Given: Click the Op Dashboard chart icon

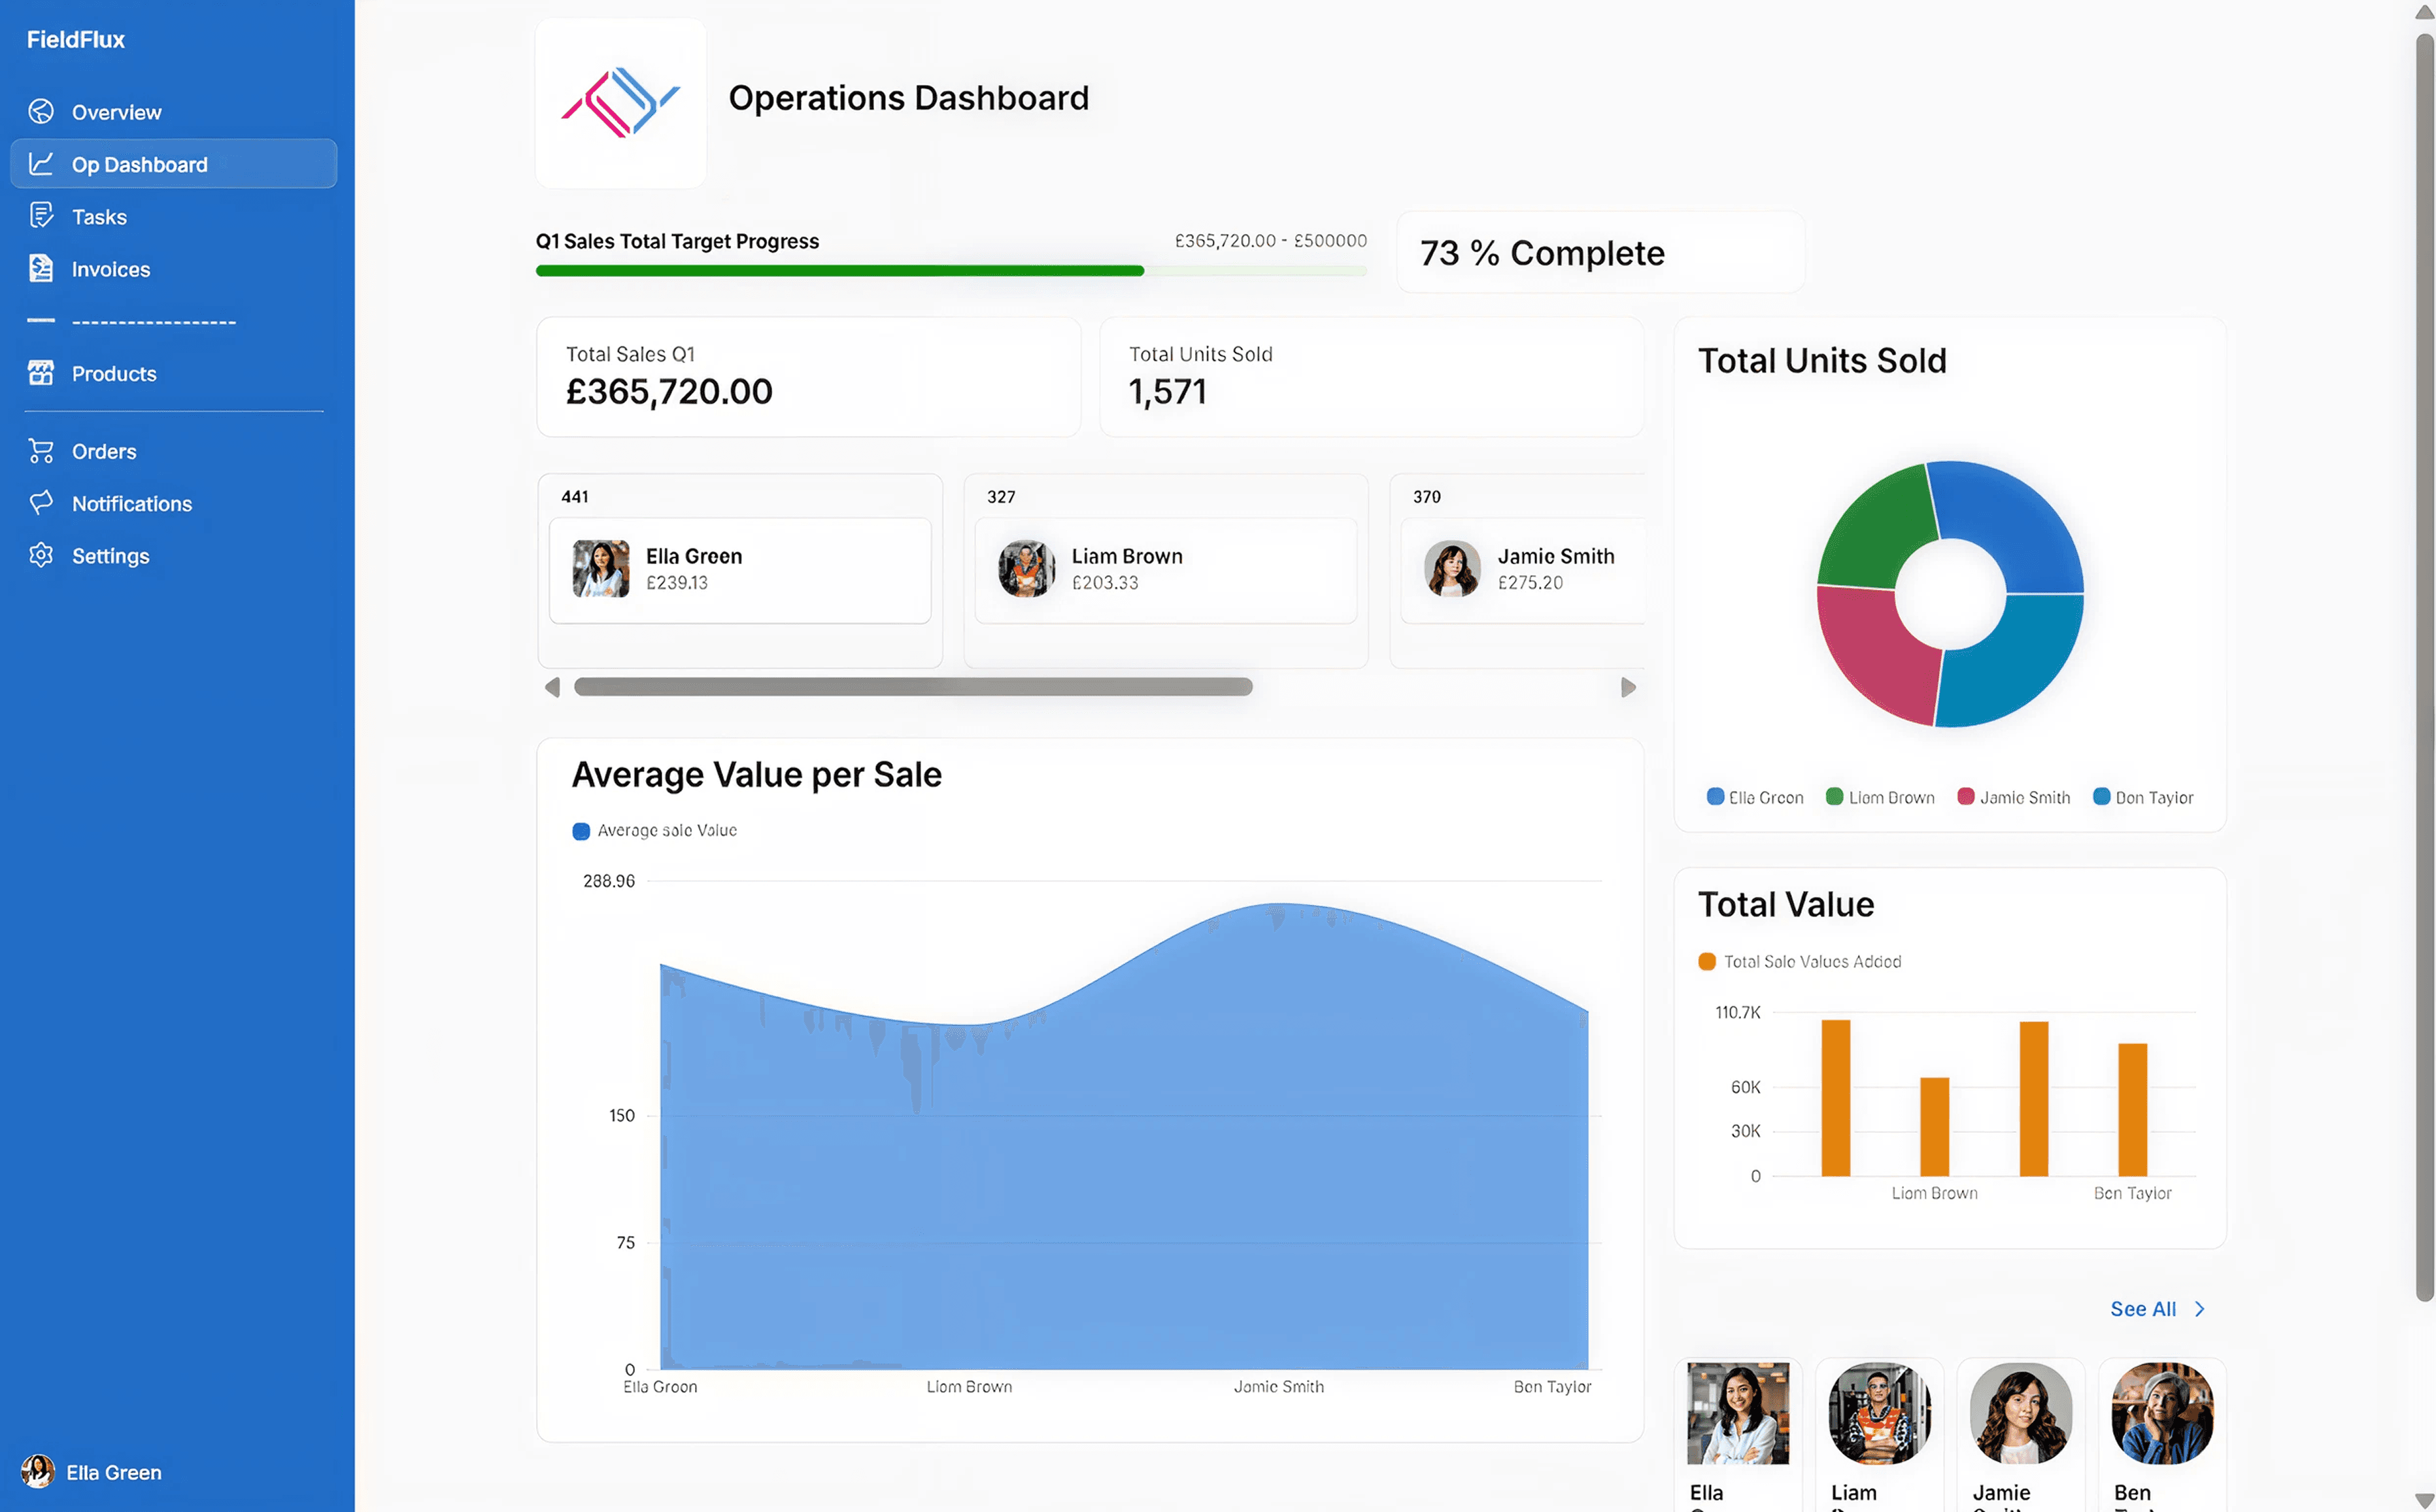Looking at the screenshot, I should pyautogui.click(x=41, y=164).
